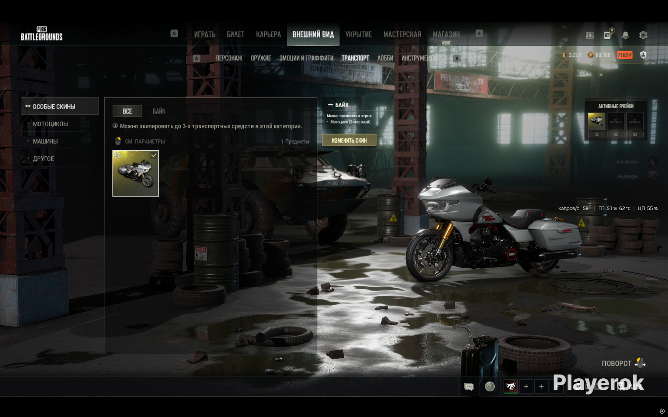The height and width of the screenshot is (417, 668).
Task: Click the G-coin currency icon
Action: click(564, 55)
